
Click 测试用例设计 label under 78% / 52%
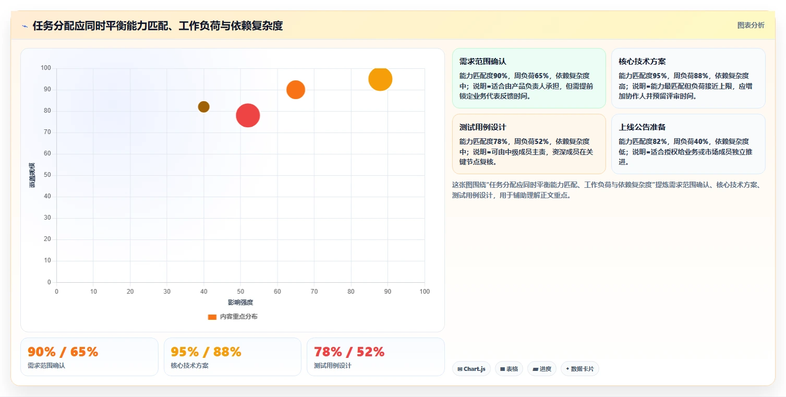point(333,366)
